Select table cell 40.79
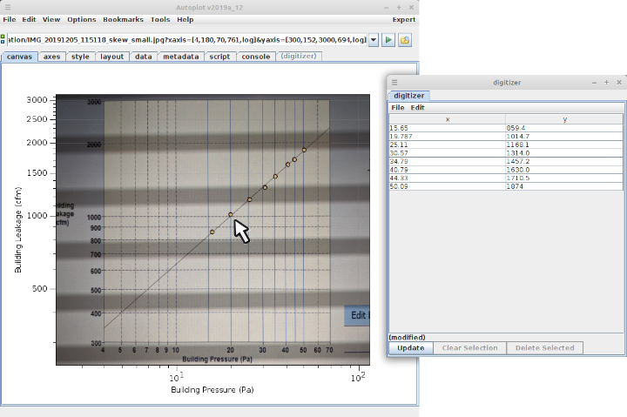The image size is (627, 417). click(x=447, y=170)
